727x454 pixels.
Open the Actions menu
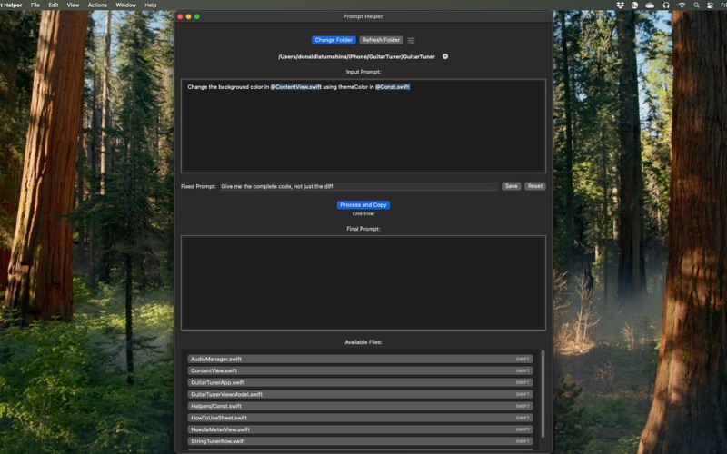(x=97, y=5)
